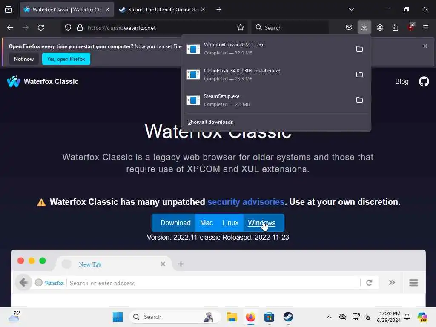Viewport: 436px width, 327px height.
Task: Toggle the Downloads toolbar button
Action: click(x=364, y=28)
